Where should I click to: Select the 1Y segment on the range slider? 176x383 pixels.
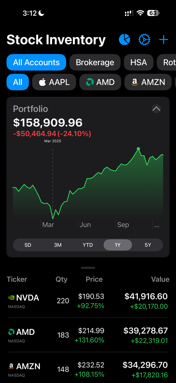[118, 245]
